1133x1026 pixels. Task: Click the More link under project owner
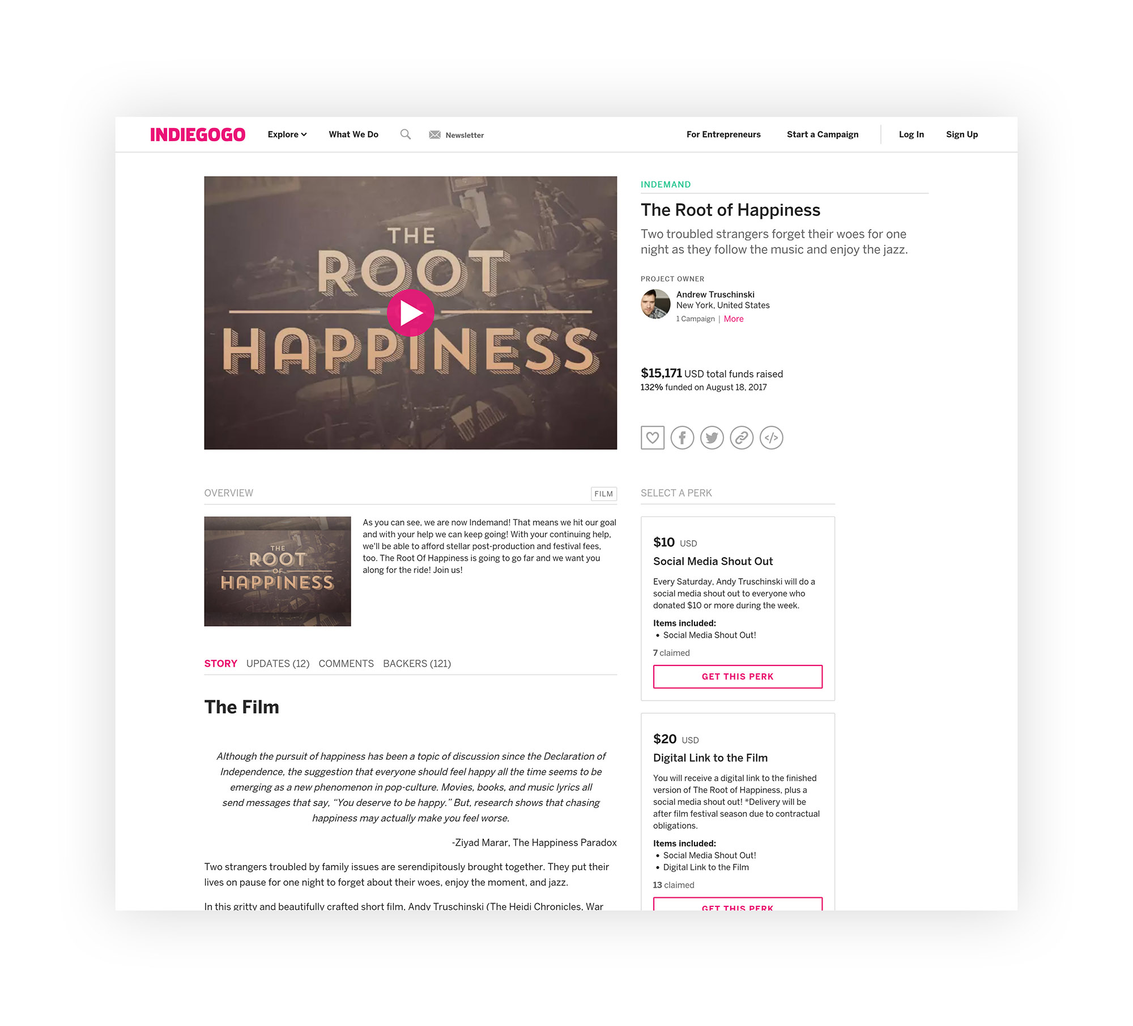tap(734, 319)
